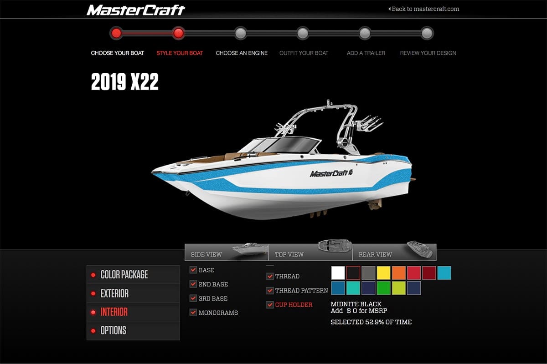Uncheck the 3rd Base checkbox
The image size is (547, 364).
coord(193,298)
